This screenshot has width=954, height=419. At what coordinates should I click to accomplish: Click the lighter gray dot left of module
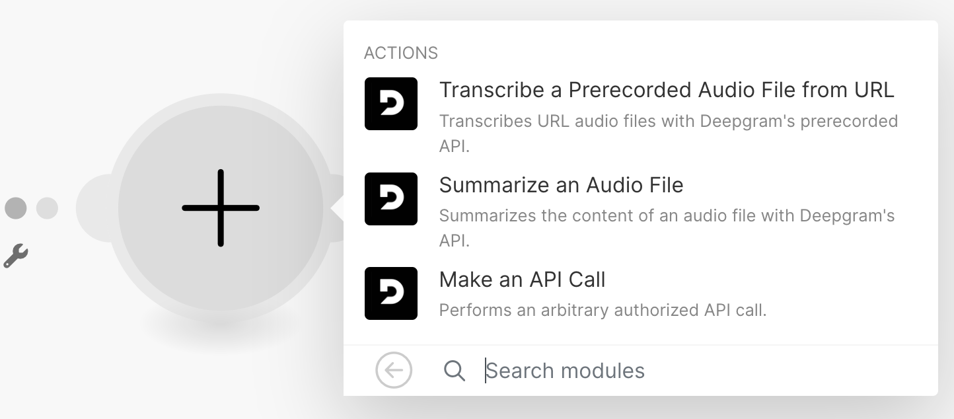tap(47, 208)
